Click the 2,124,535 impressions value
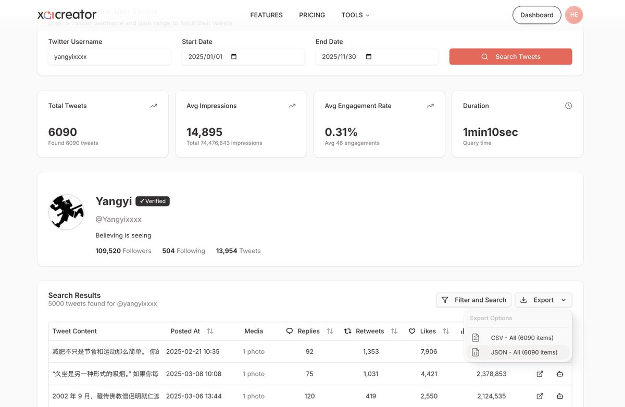This screenshot has width=625, height=407. (x=491, y=396)
